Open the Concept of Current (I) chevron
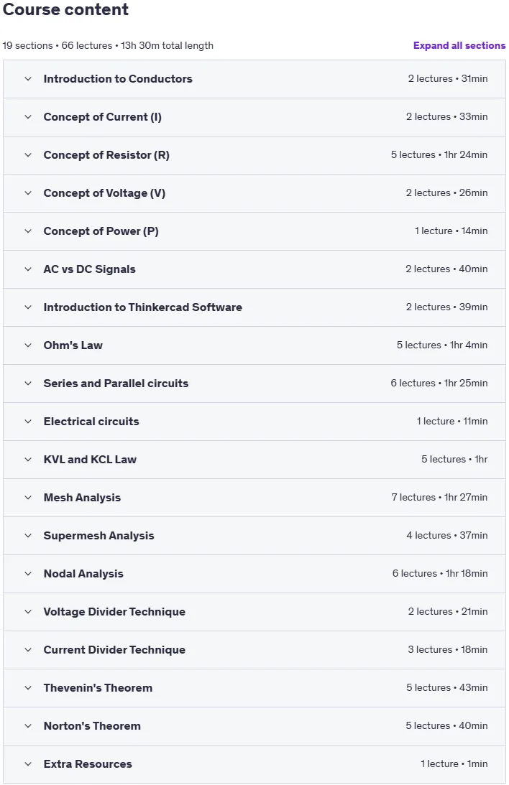Viewport: 509px width, 785px height. (x=28, y=117)
